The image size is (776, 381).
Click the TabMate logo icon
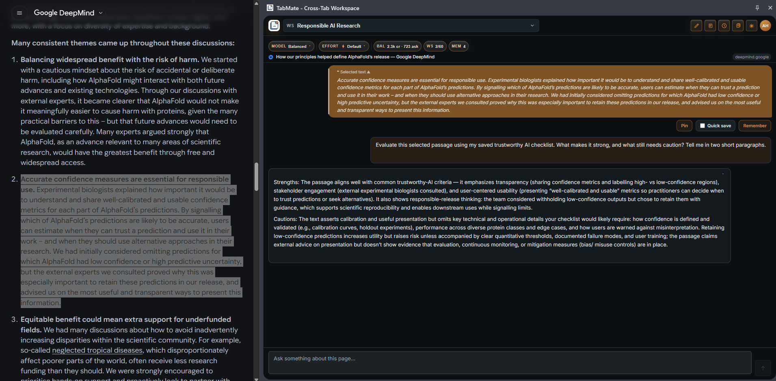274,26
